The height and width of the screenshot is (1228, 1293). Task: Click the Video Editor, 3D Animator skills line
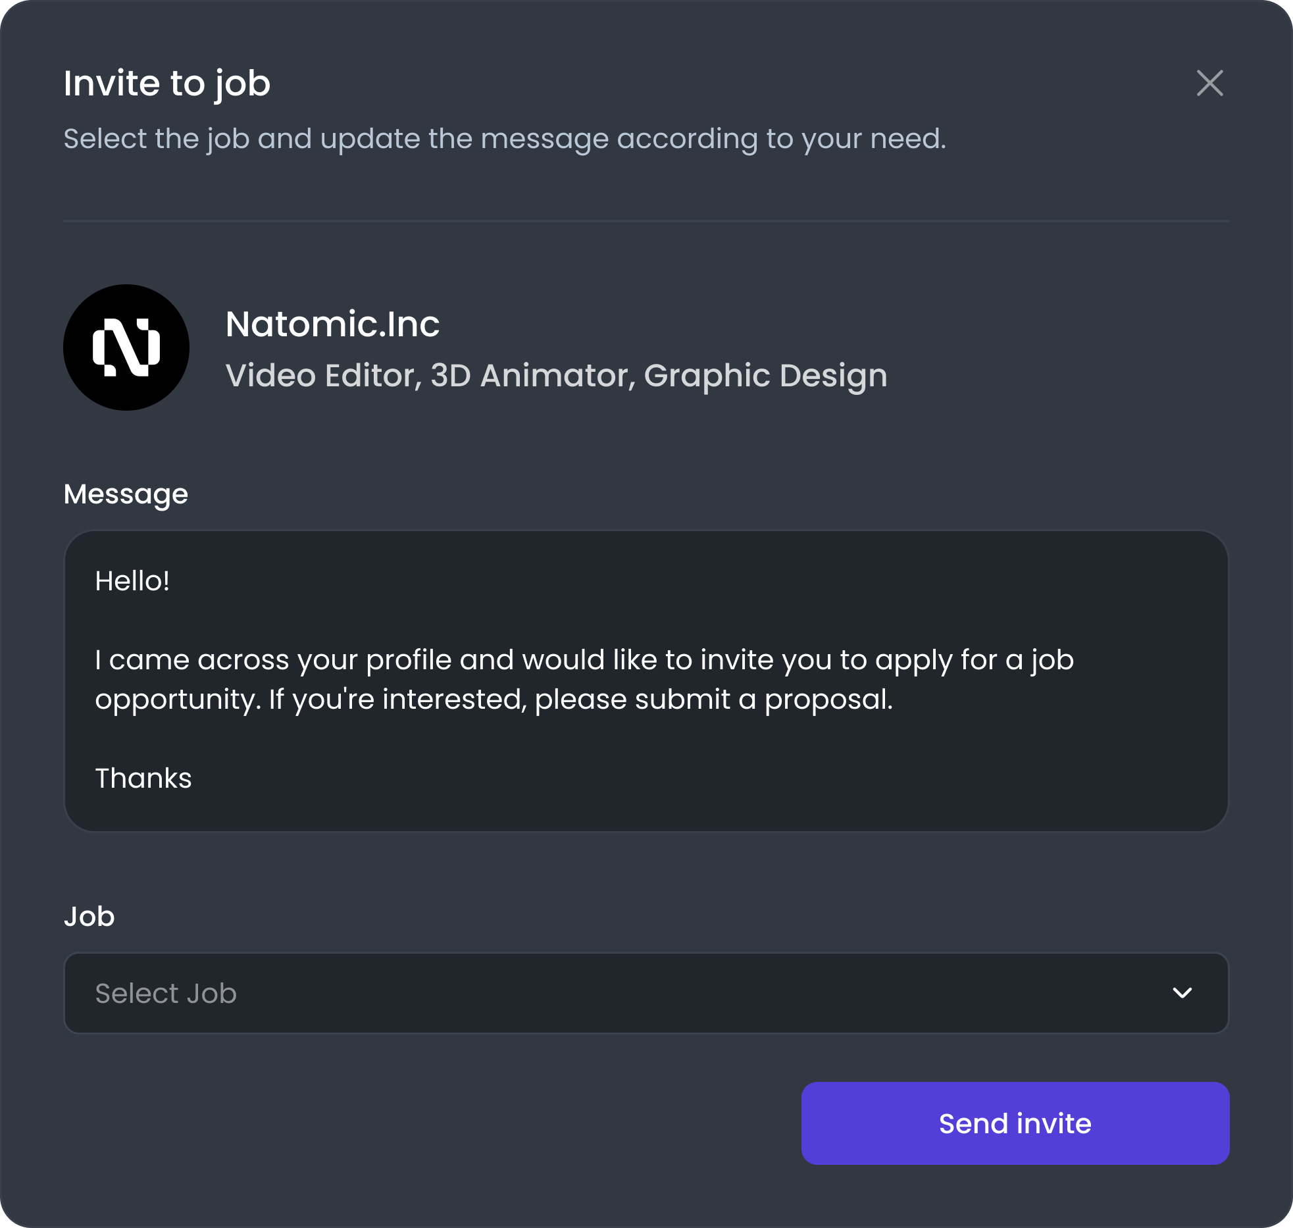coord(556,376)
